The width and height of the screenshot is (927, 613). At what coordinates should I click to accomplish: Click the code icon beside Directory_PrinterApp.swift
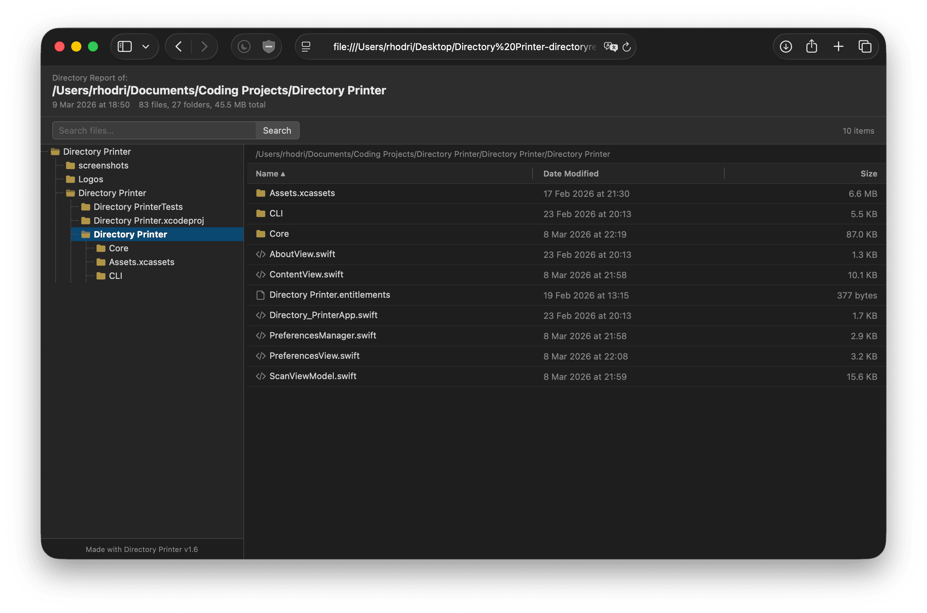260,315
